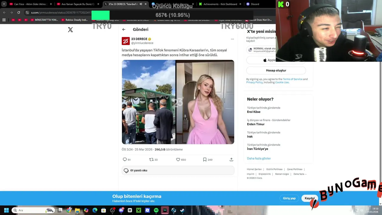Open the pink dress photo in the post

[205, 102]
